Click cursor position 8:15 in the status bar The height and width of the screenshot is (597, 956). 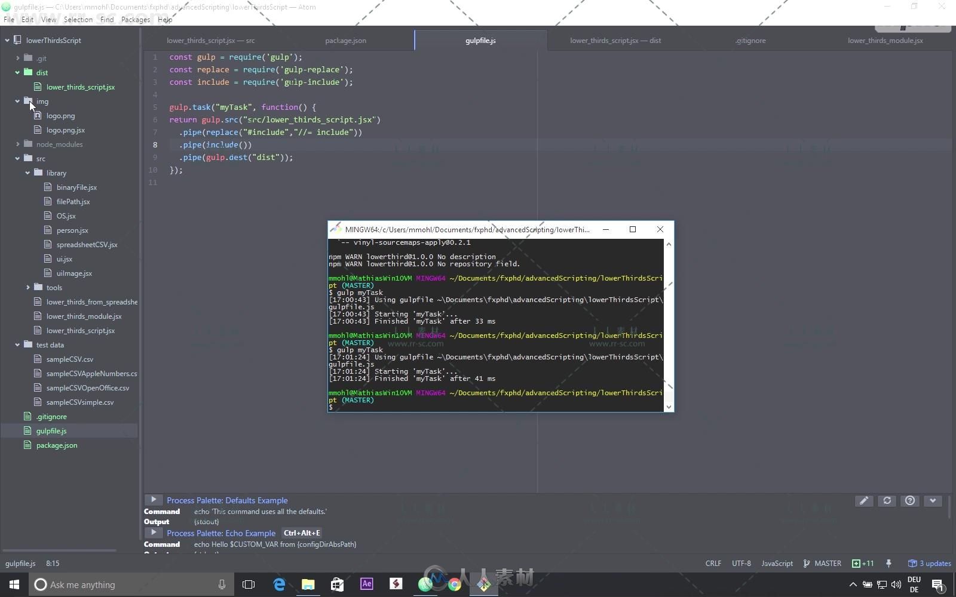coord(53,564)
